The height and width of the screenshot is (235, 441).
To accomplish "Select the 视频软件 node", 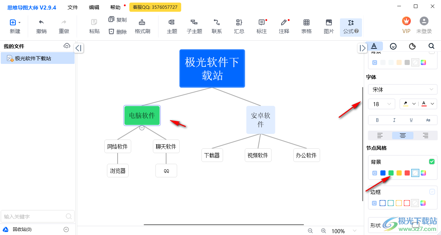I will click(x=258, y=155).
